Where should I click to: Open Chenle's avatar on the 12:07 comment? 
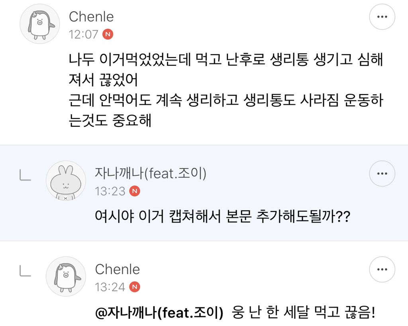tap(40, 24)
